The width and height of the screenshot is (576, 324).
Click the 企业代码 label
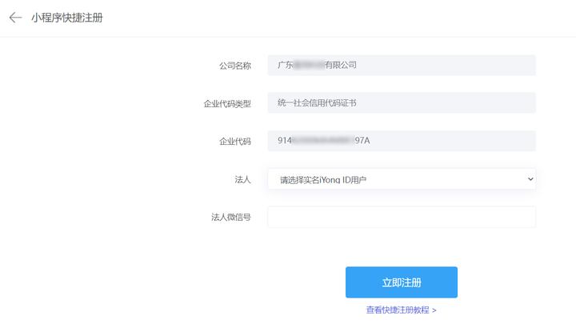(x=235, y=142)
